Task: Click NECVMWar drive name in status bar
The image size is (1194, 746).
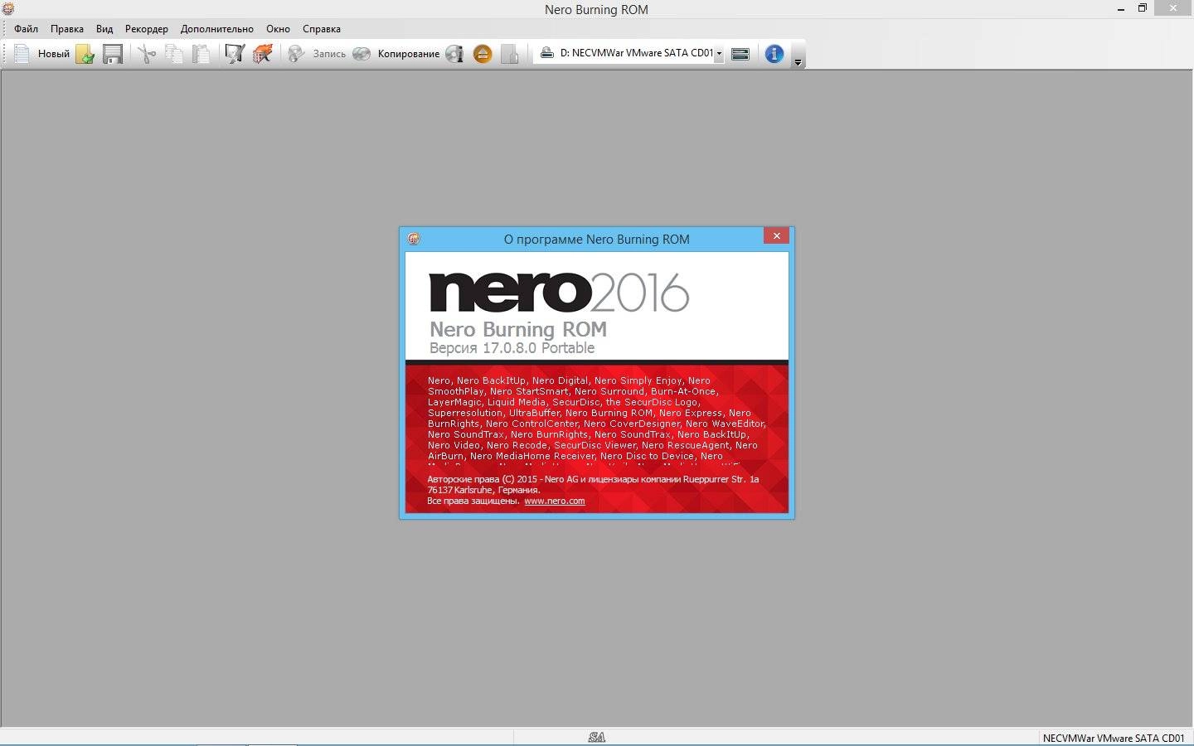Action: tap(1114, 738)
